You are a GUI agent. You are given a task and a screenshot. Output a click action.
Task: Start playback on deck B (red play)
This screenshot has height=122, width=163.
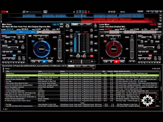coord(117,62)
